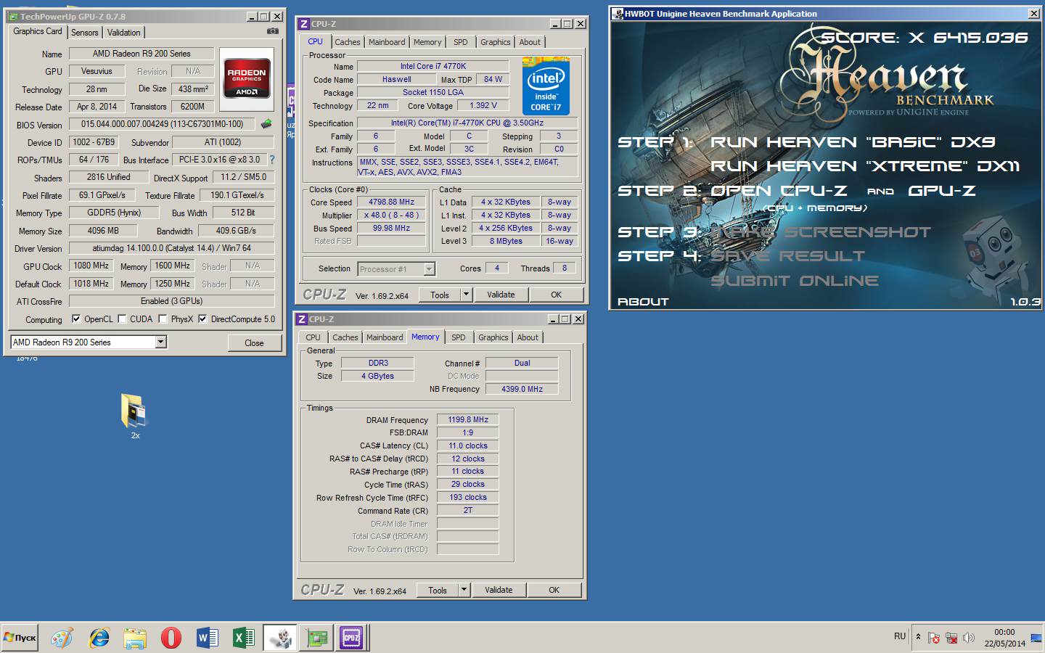The image size is (1045, 653).
Task: Click the network tray icon
Action: 951,638
